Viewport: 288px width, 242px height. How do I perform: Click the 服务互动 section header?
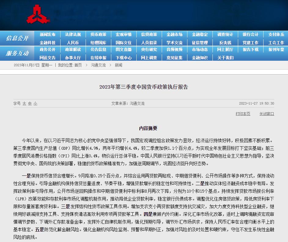pyautogui.click(x=17, y=53)
